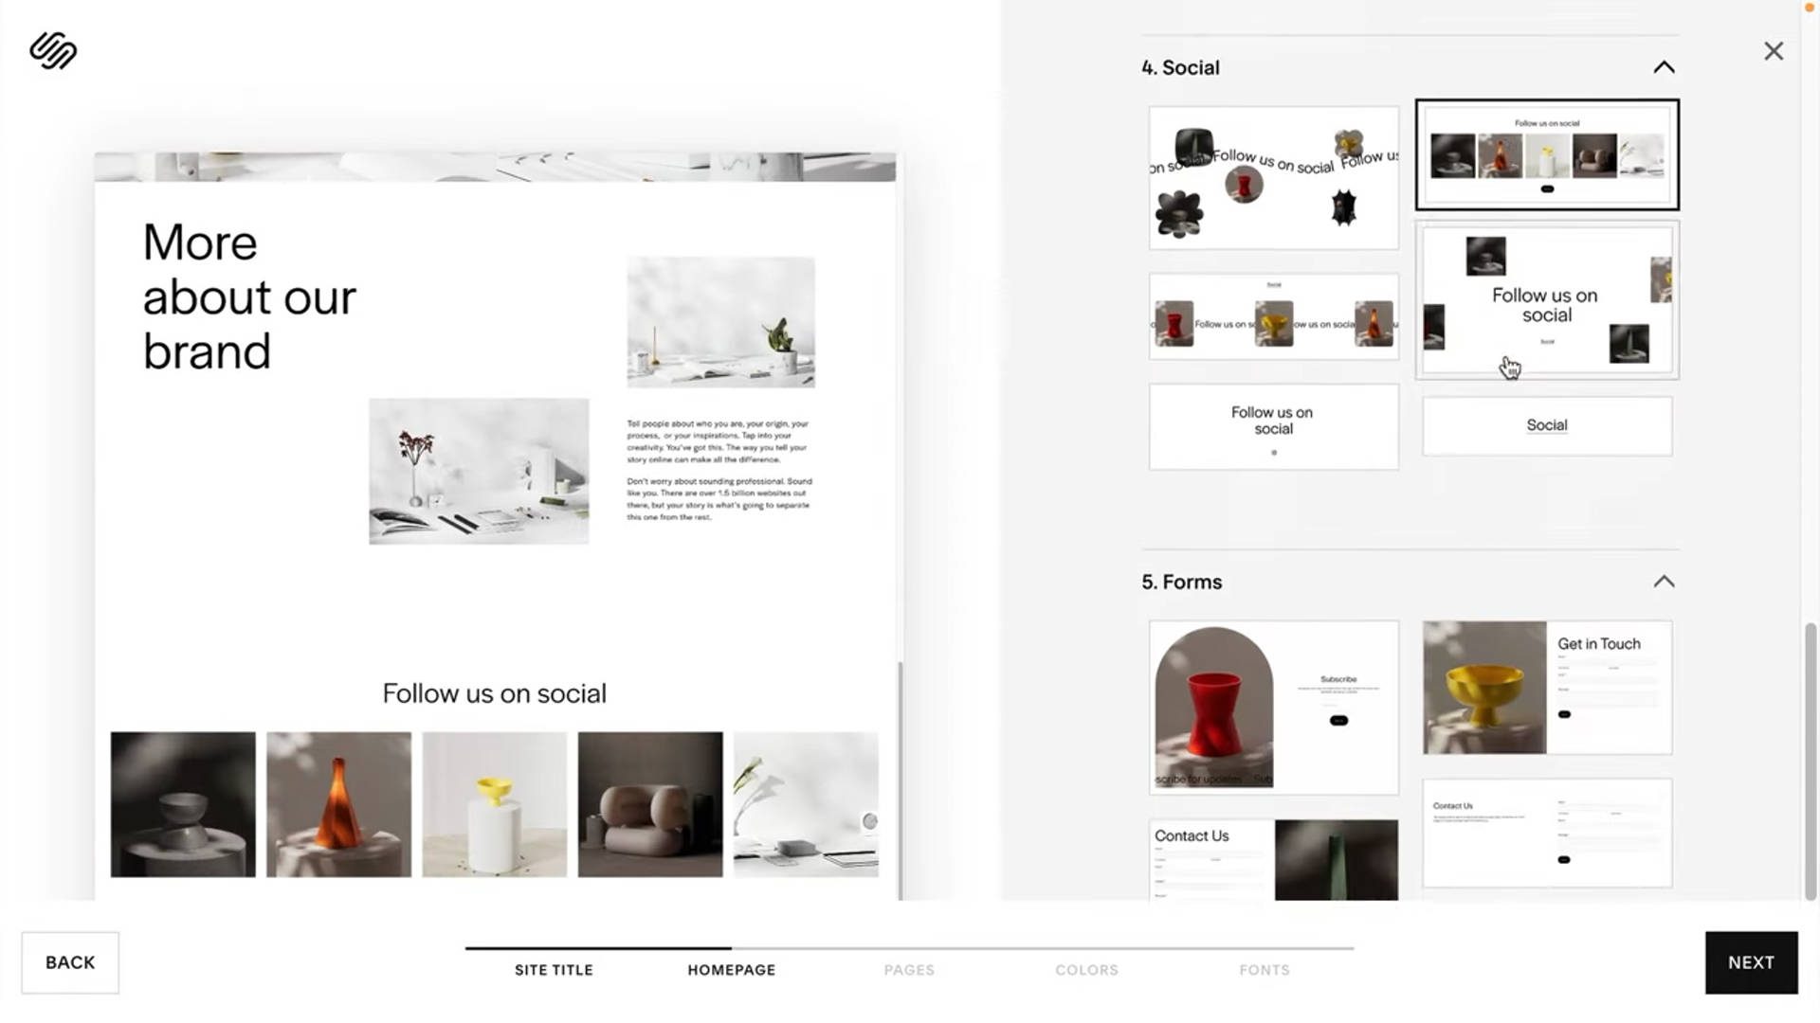1820x1023 pixels.
Task: Click the PAGES tab
Action: (x=909, y=969)
